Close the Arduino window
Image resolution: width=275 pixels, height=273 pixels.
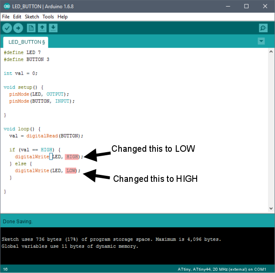265,7
